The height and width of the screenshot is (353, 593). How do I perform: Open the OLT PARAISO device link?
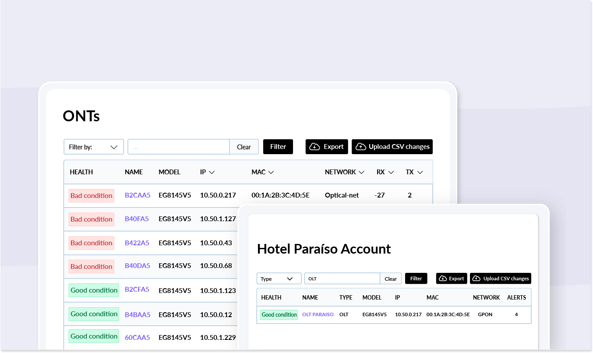318,314
